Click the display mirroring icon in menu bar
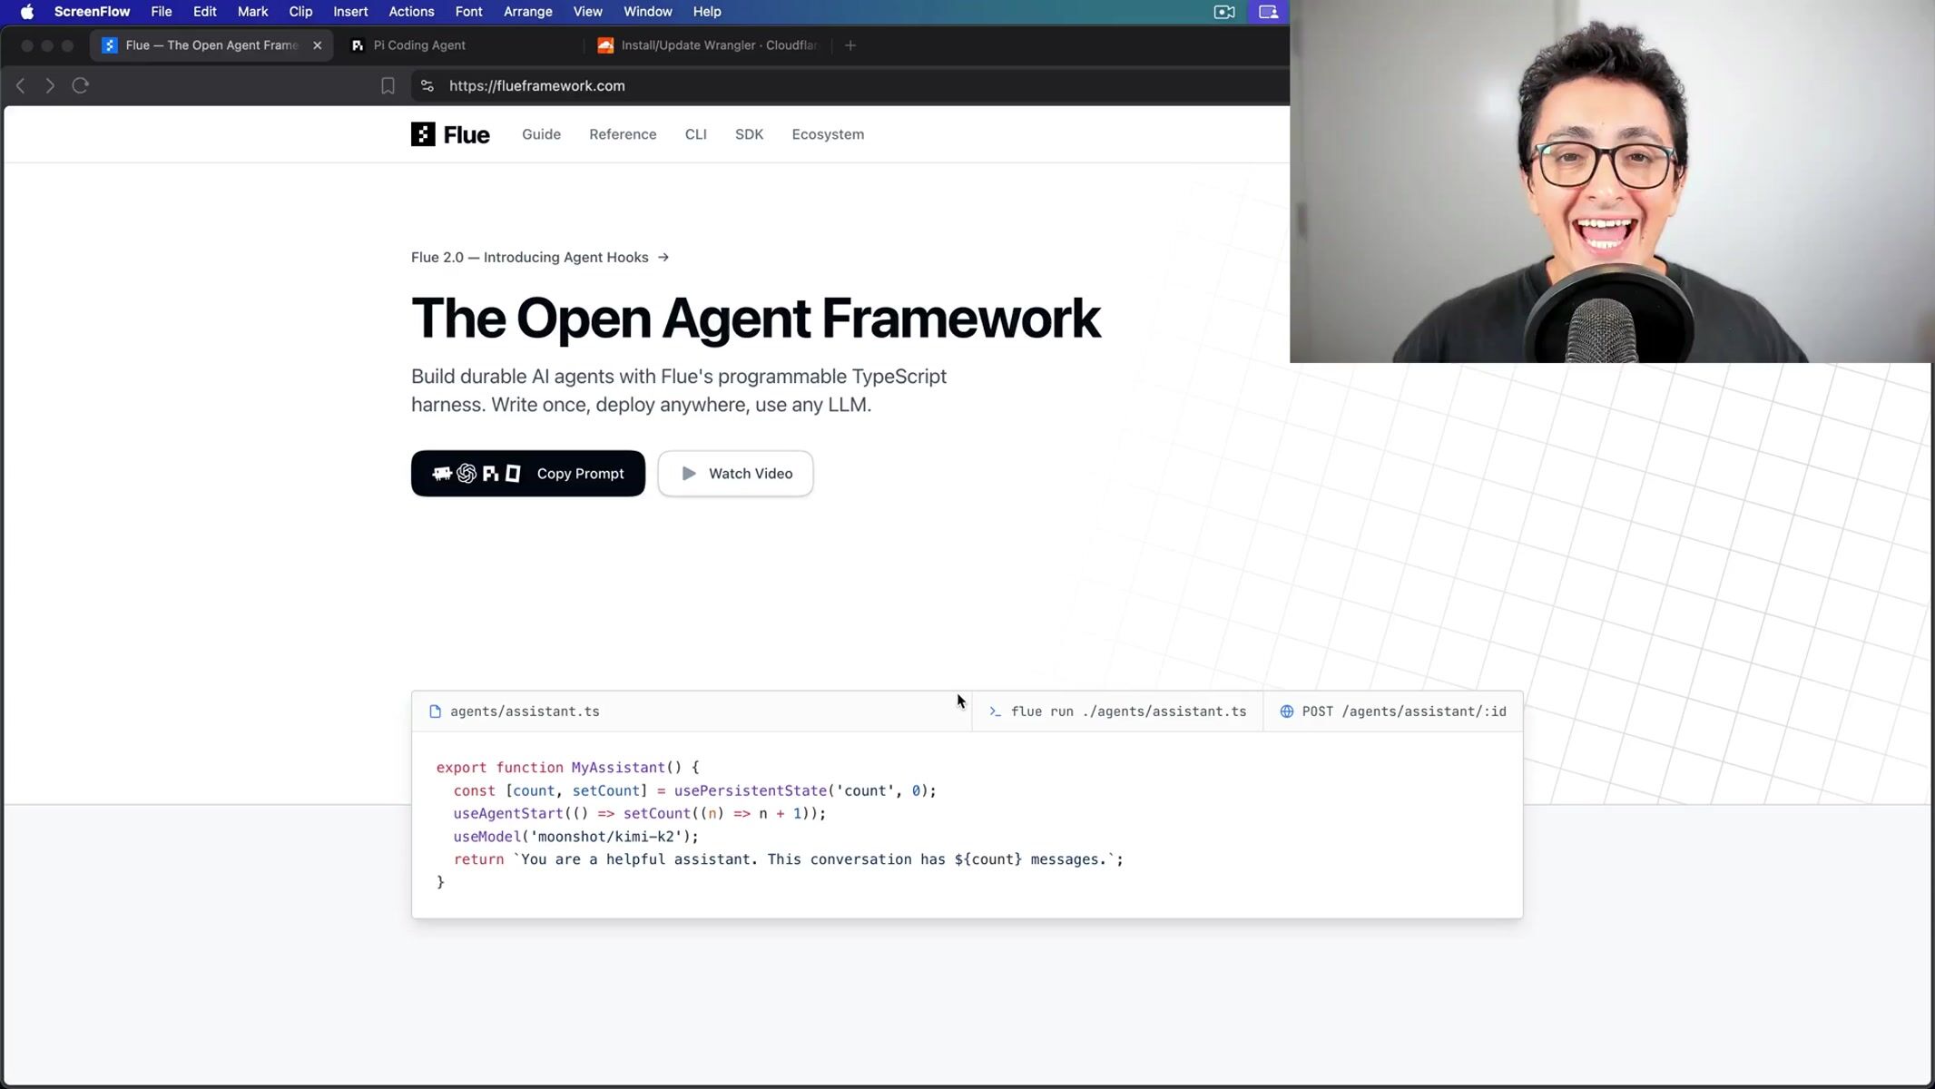 pyautogui.click(x=1268, y=12)
